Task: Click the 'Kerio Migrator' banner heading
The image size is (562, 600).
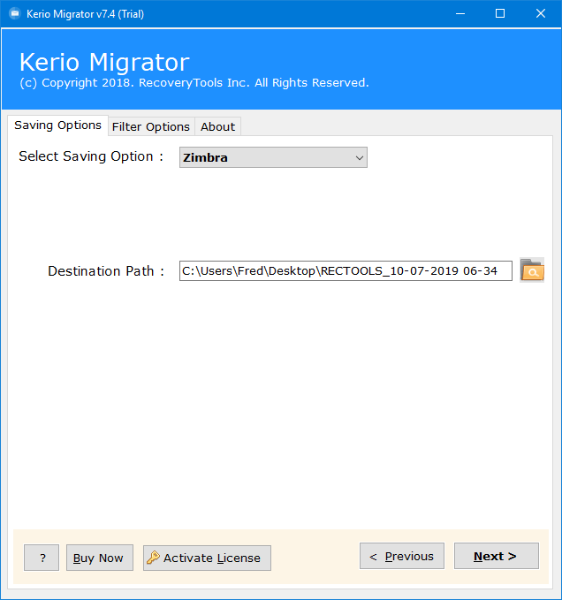Action: (x=104, y=62)
